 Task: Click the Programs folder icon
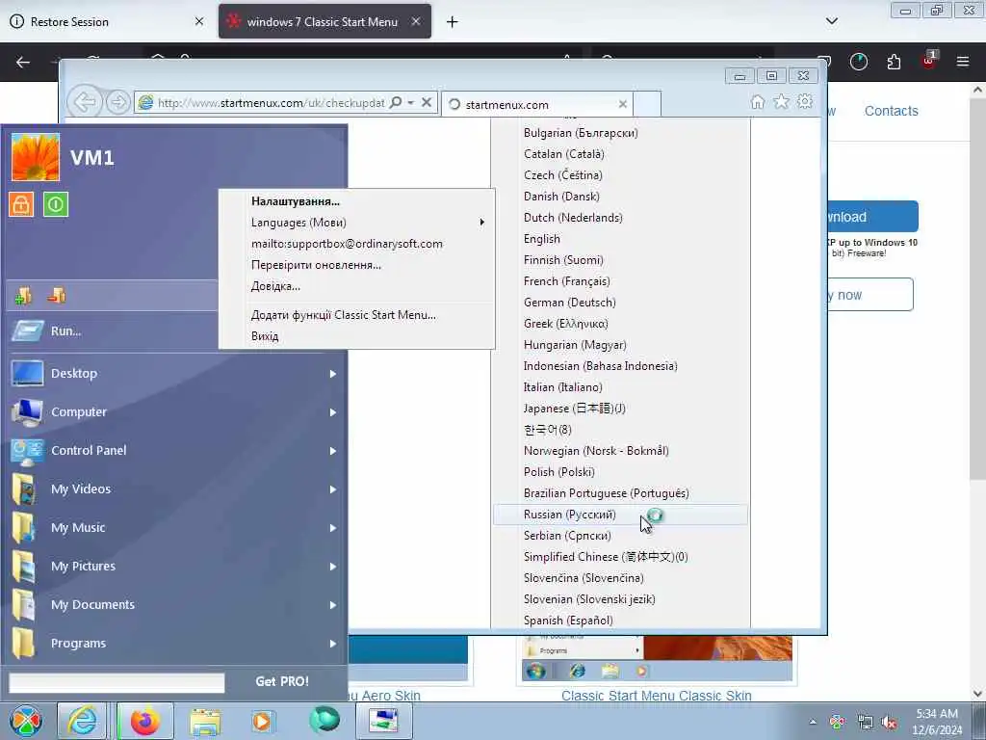[x=24, y=643]
